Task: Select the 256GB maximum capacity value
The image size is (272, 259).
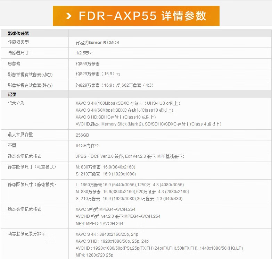Action: pos(82,135)
